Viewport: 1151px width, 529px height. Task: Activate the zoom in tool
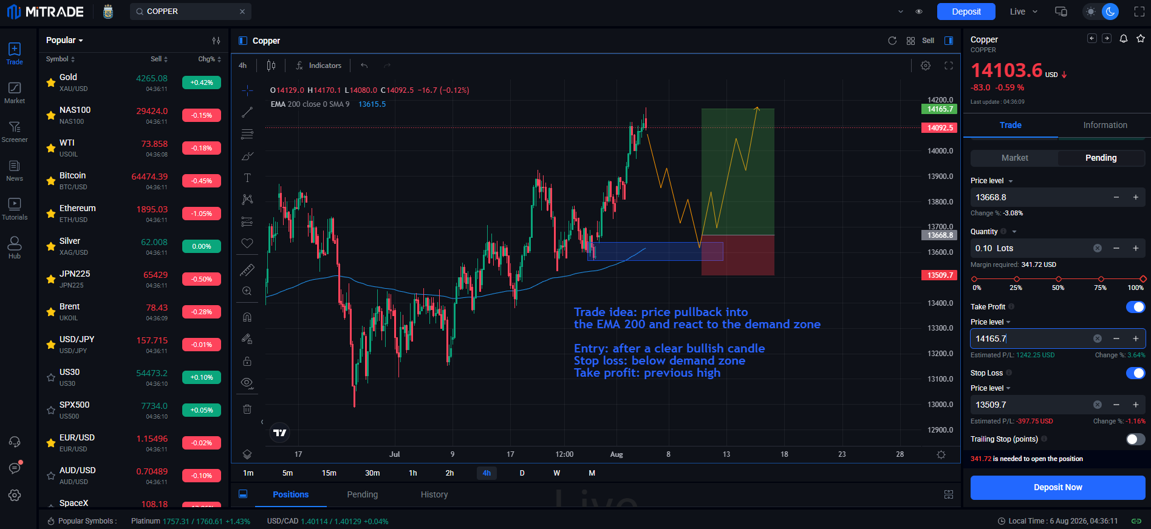247,291
